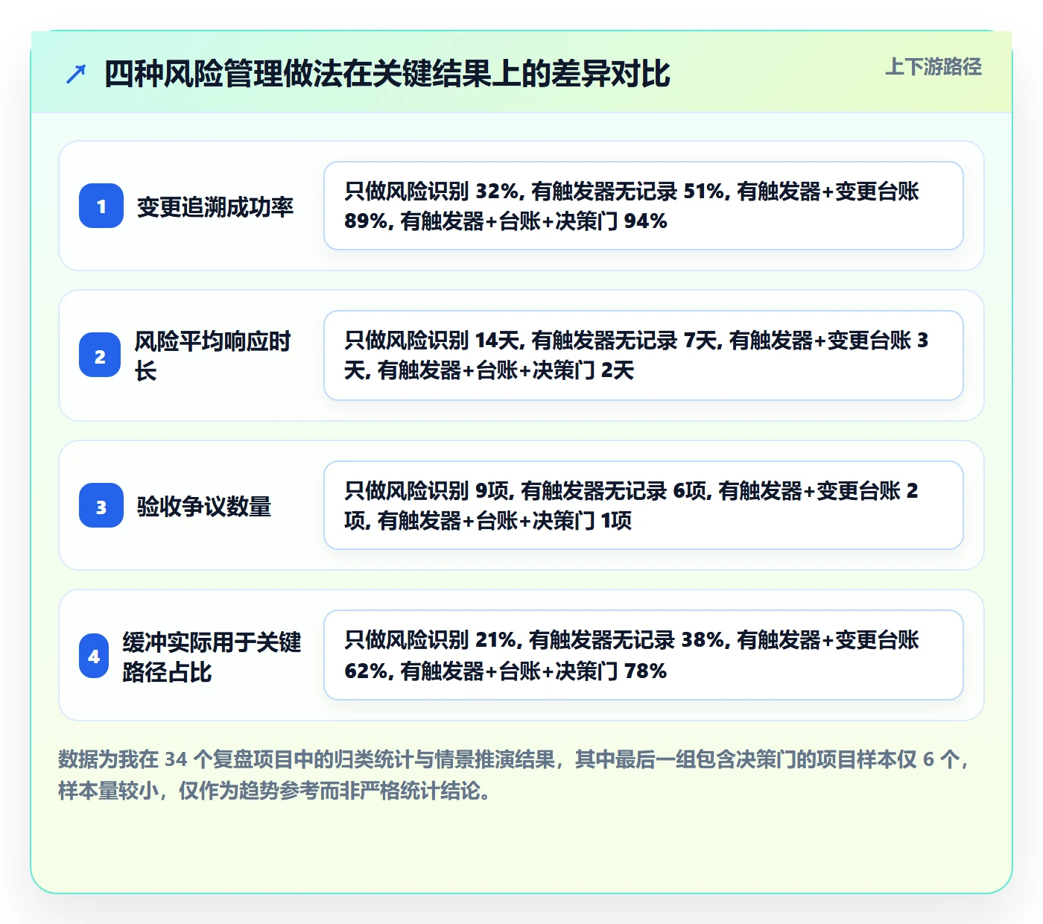
Task: Click the arrow icon beside the card title
Action: (76, 74)
